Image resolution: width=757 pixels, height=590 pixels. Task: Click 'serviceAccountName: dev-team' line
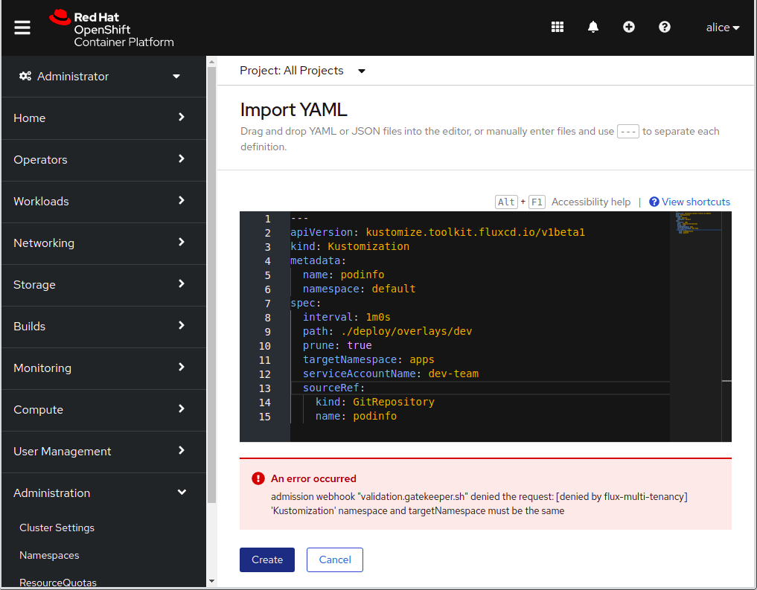point(390,374)
